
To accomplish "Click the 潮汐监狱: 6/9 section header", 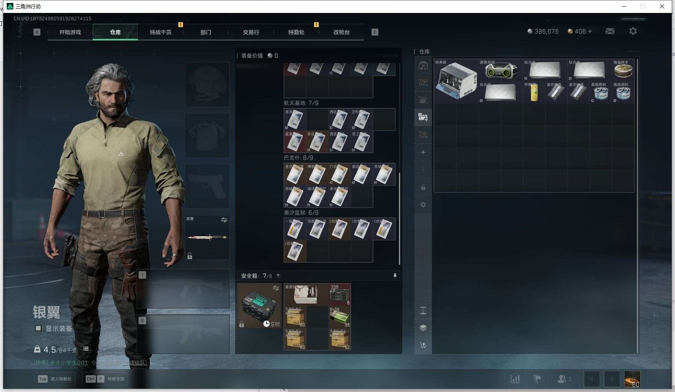I will pos(301,212).
